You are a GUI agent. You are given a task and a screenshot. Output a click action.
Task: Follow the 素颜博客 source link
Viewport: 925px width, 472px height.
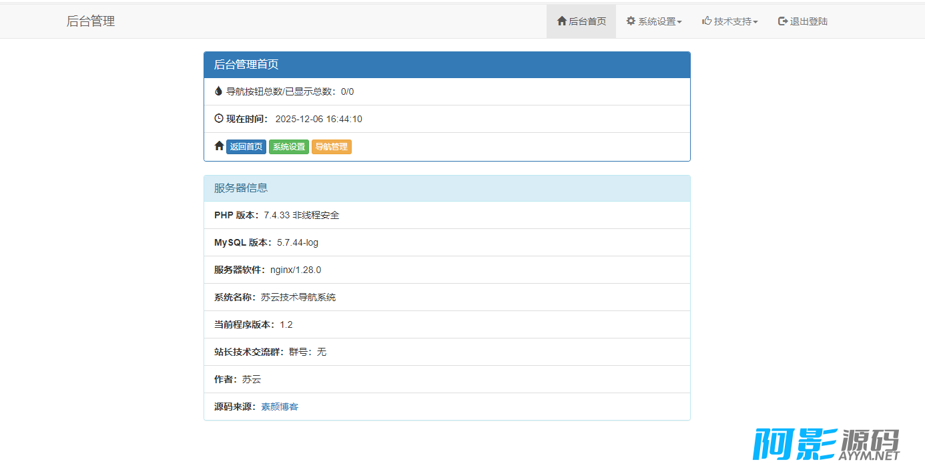tap(280, 407)
